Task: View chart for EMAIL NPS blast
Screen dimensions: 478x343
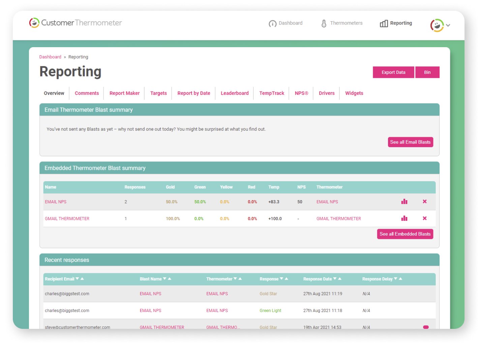Action: coord(404,201)
